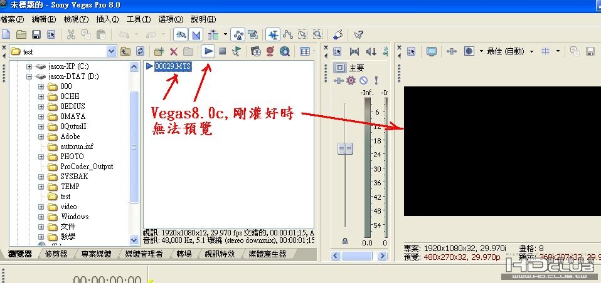The width and height of the screenshot is (601, 283).
Task: Toggle Dim Output speaker icon
Action: (x=371, y=51)
